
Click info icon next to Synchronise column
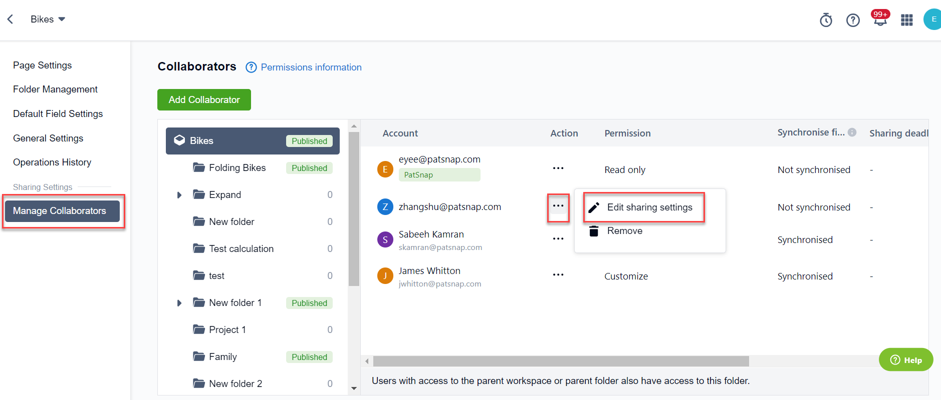(852, 132)
